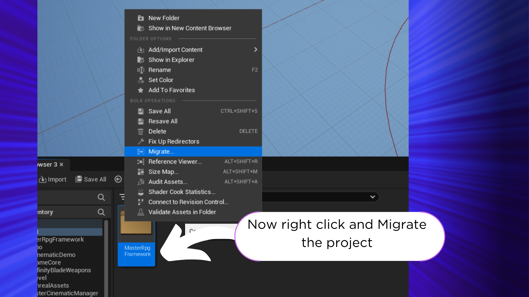The image size is (529, 297).
Task: Open Set Color option
Action: coord(193,80)
